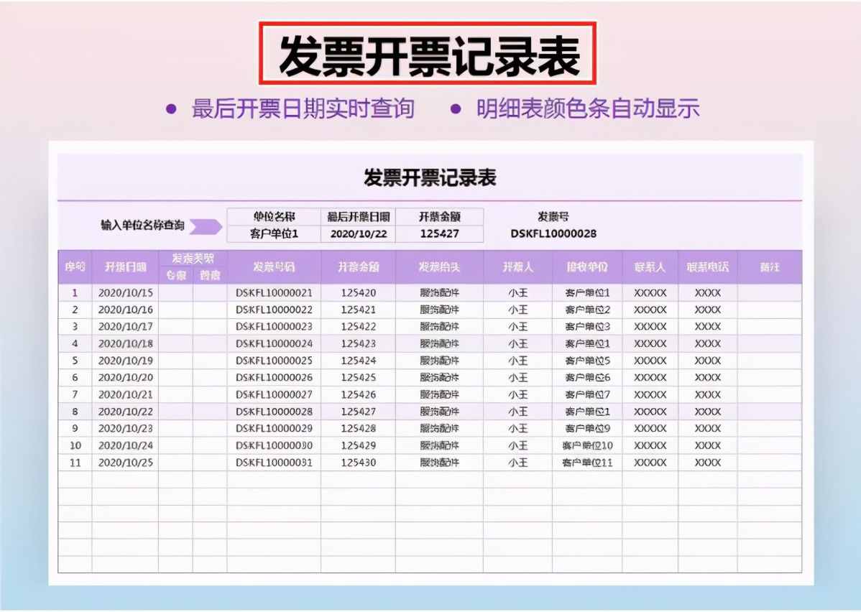This screenshot has width=861, height=612.
Task: Click the receiving unit cell 客户单位9
Action: [x=587, y=429]
